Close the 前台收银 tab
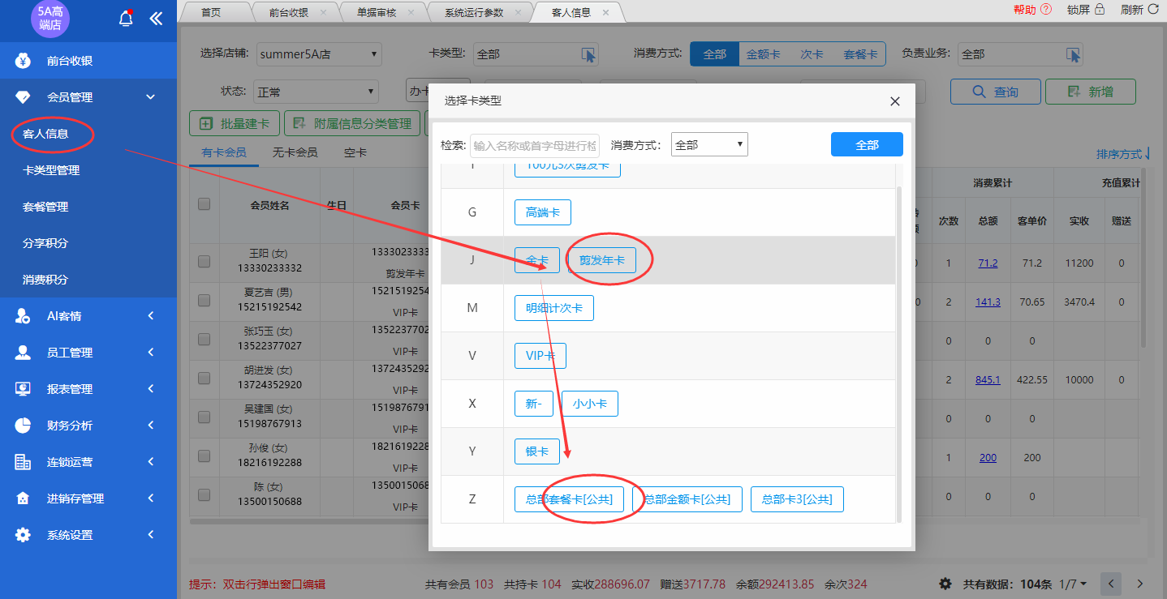 point(324,12)
